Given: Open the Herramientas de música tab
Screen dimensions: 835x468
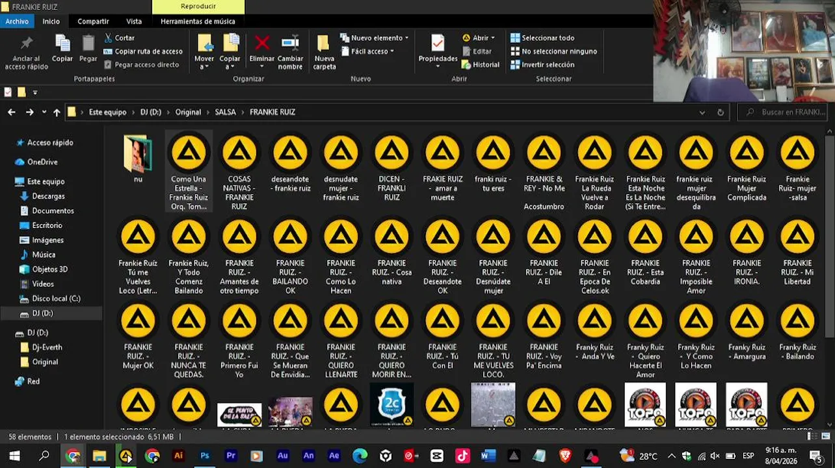Looking at the screenshot, I should pos(198,21).
